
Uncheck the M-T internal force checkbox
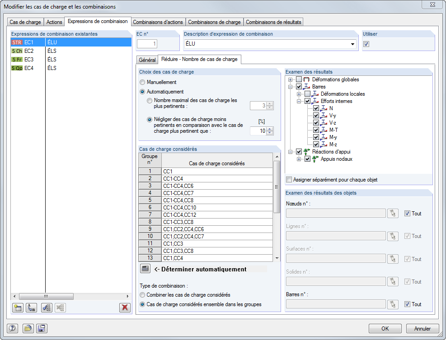coord(316,130)
